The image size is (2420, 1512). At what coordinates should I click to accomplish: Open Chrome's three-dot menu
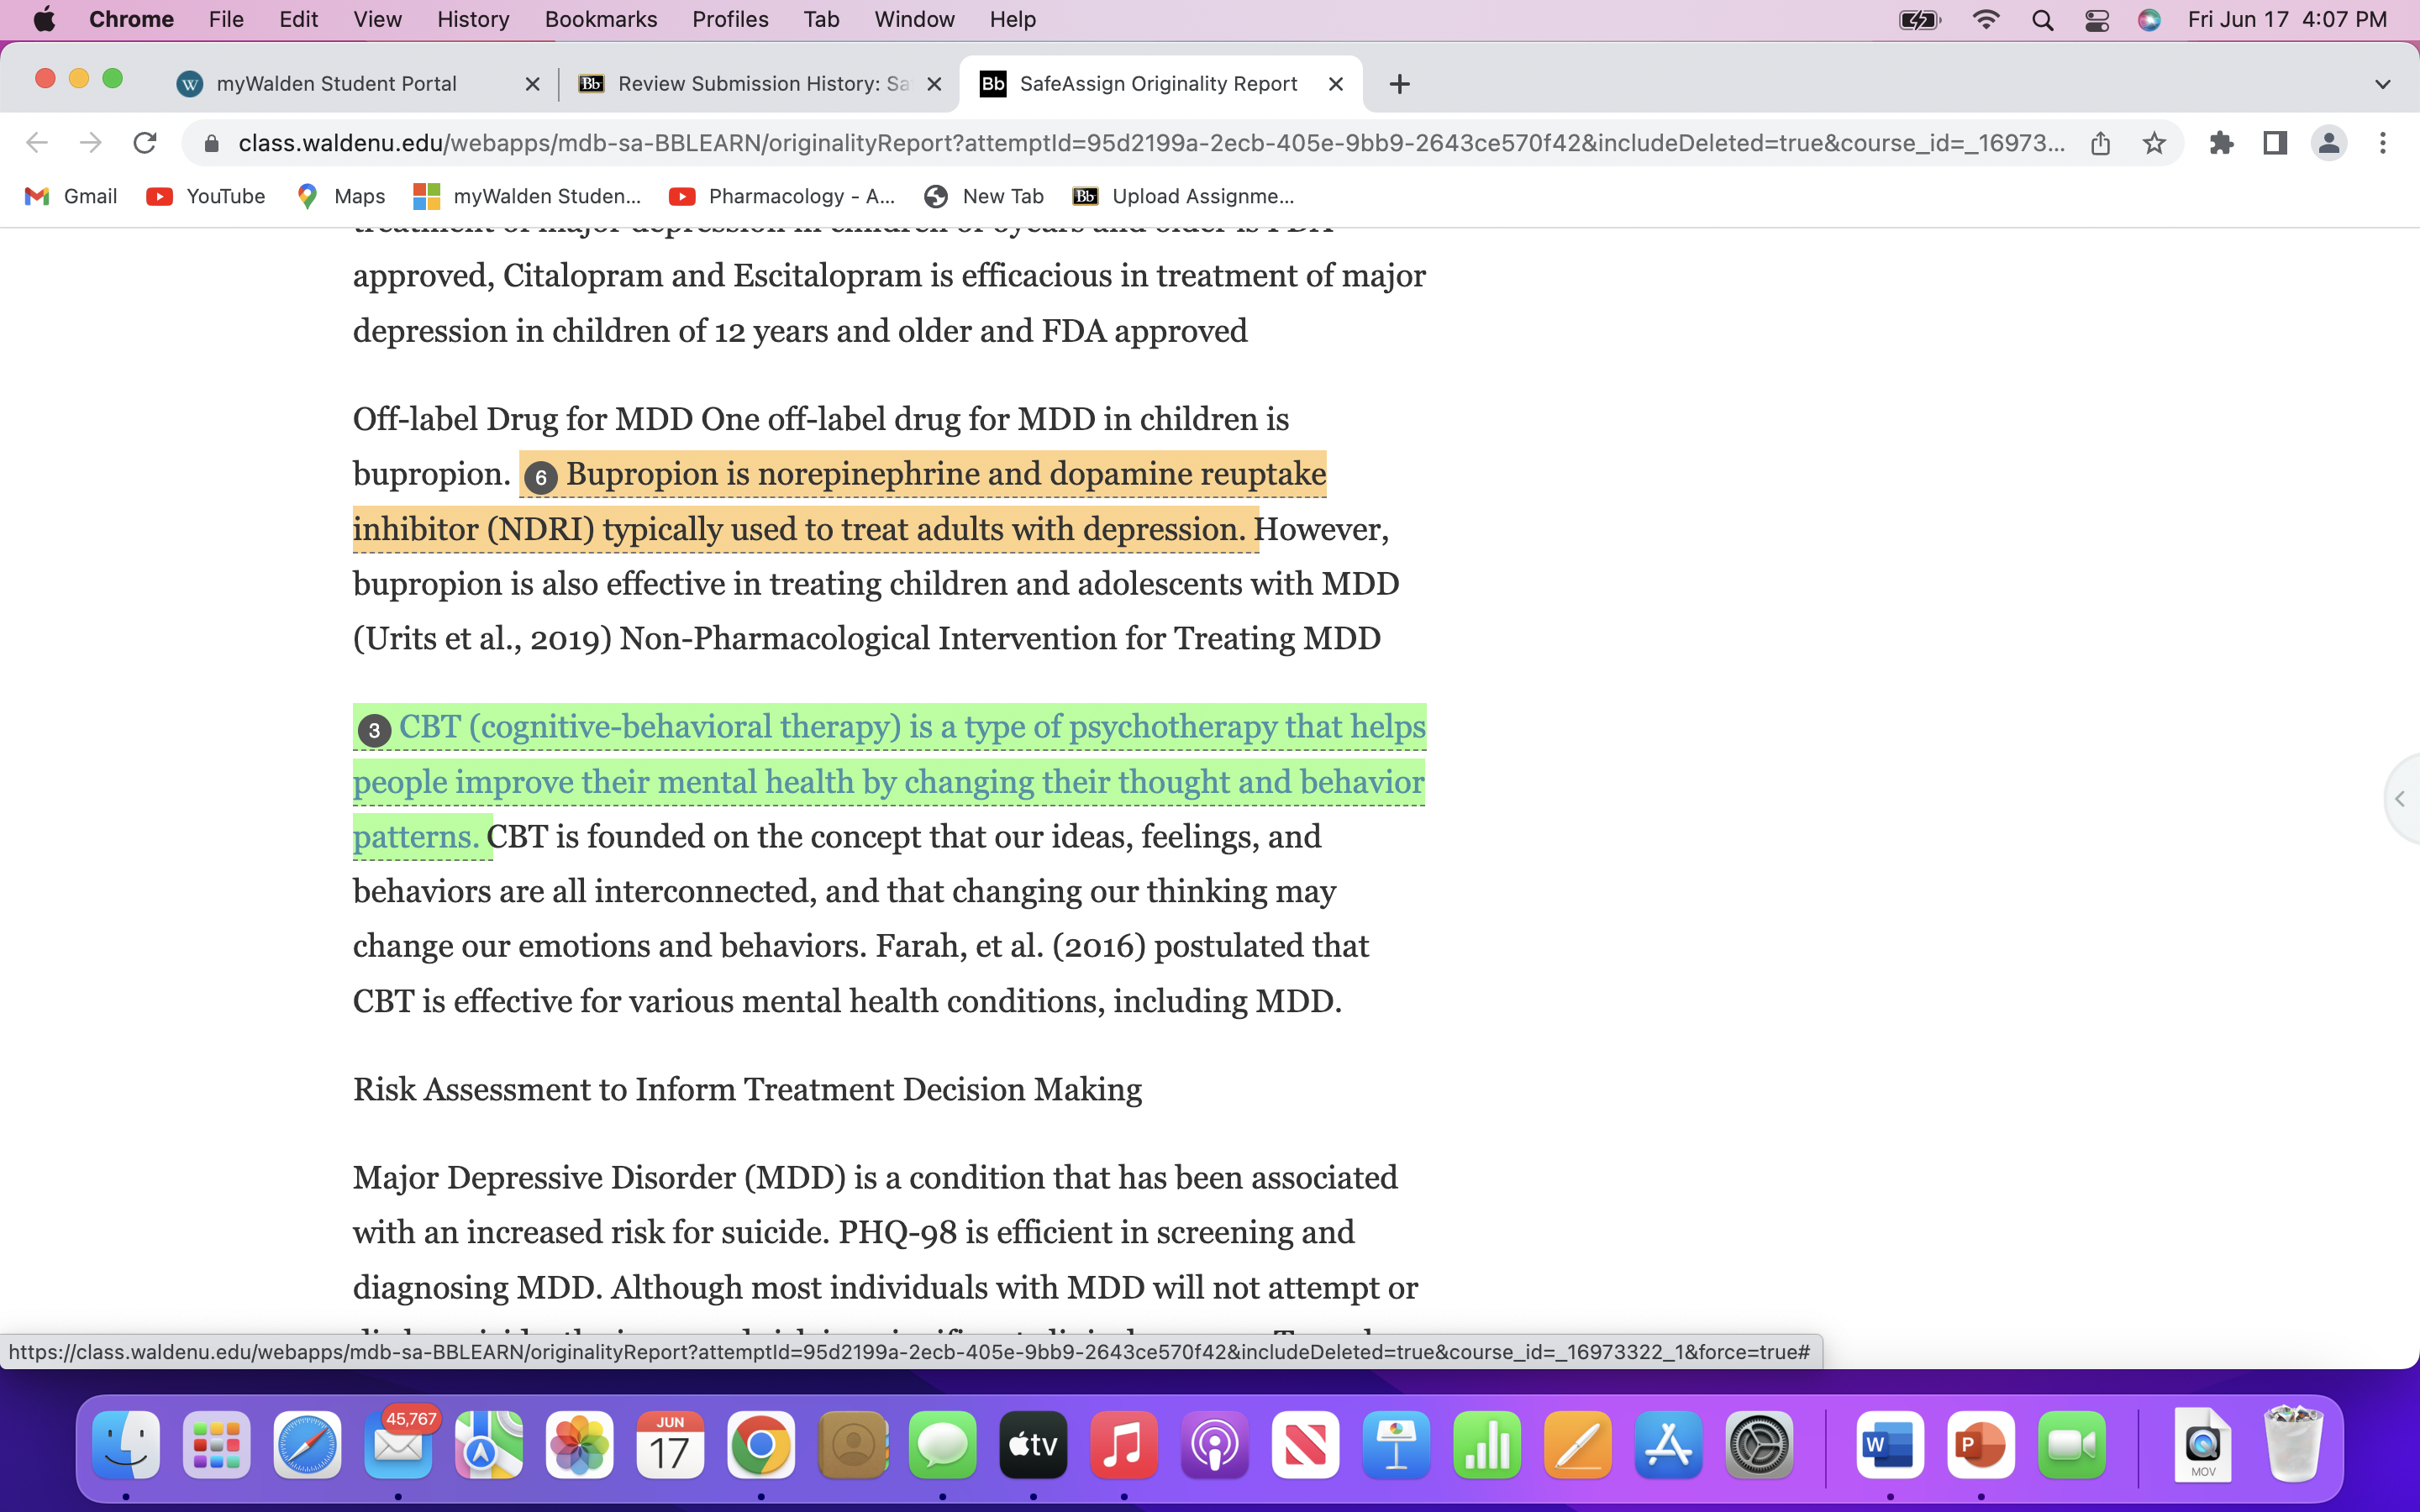click(x=2383, y=143)
